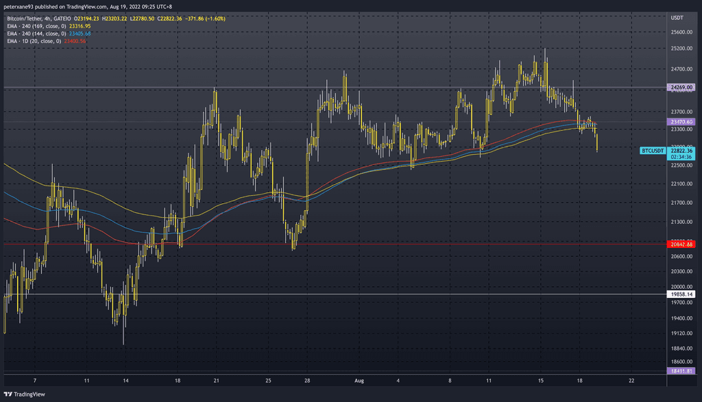The width and height of the screenshot is (702, 402).
Task: Click the '8' date on time axis
Action: [450, 381]
